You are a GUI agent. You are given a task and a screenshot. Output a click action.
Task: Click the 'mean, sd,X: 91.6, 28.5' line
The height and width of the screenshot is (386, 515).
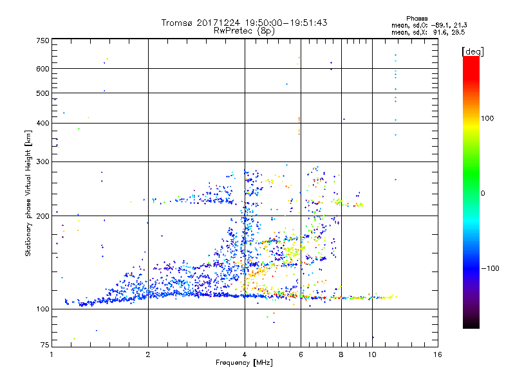coord(428,32)
